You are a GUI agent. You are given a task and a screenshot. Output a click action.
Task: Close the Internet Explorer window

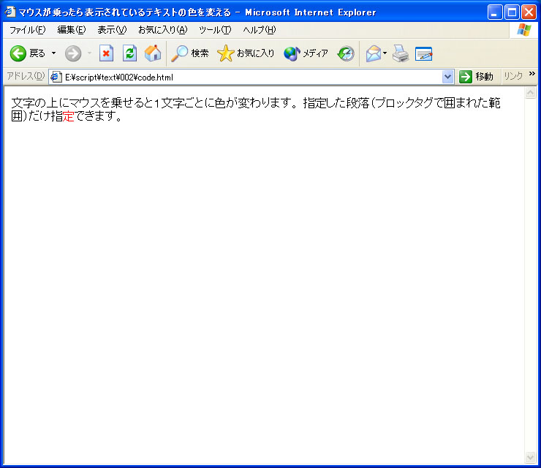click(x=529, y=12)
